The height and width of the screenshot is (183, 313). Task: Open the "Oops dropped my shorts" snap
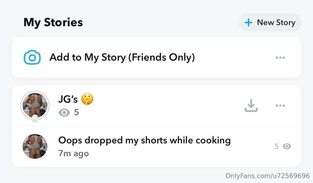[x=144, y=140]
